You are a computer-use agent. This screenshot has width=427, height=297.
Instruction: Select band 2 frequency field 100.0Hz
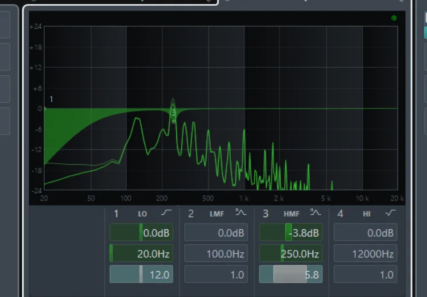pos(216,253)
